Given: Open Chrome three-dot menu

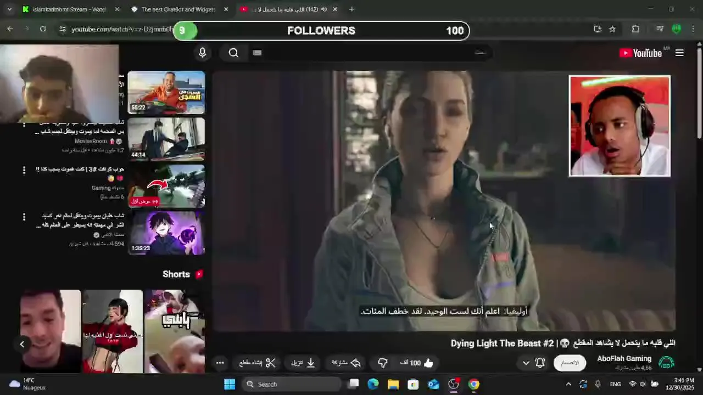Looking at the screenshot, I should [694, 29].
